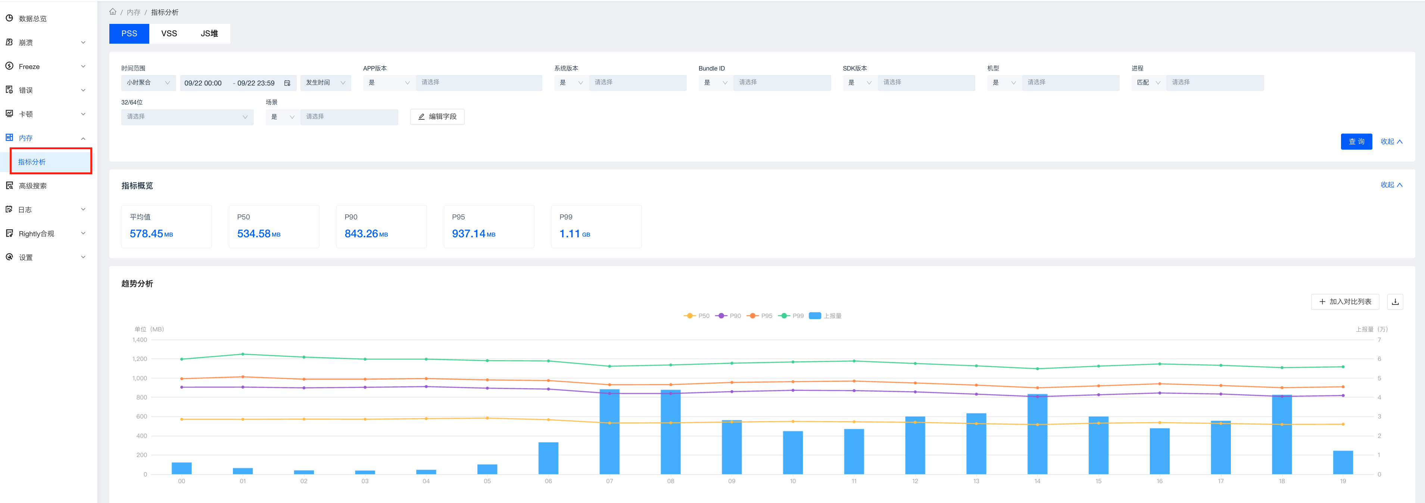Click the home breadcrumb icon
Image resolution: width=1425 pixels, height=503 pixels.
click(x=113, y=12)
